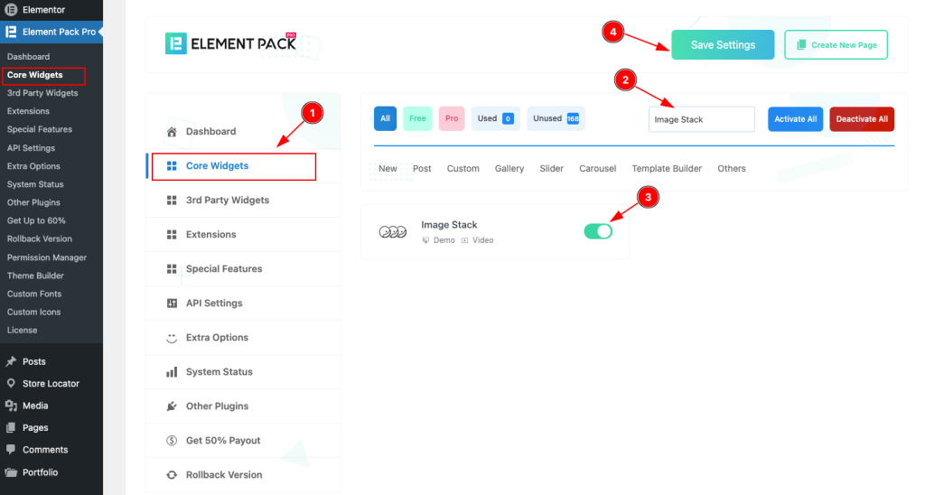
Task: Toggle the Image Stack widget switch
Action: [598, 231]
